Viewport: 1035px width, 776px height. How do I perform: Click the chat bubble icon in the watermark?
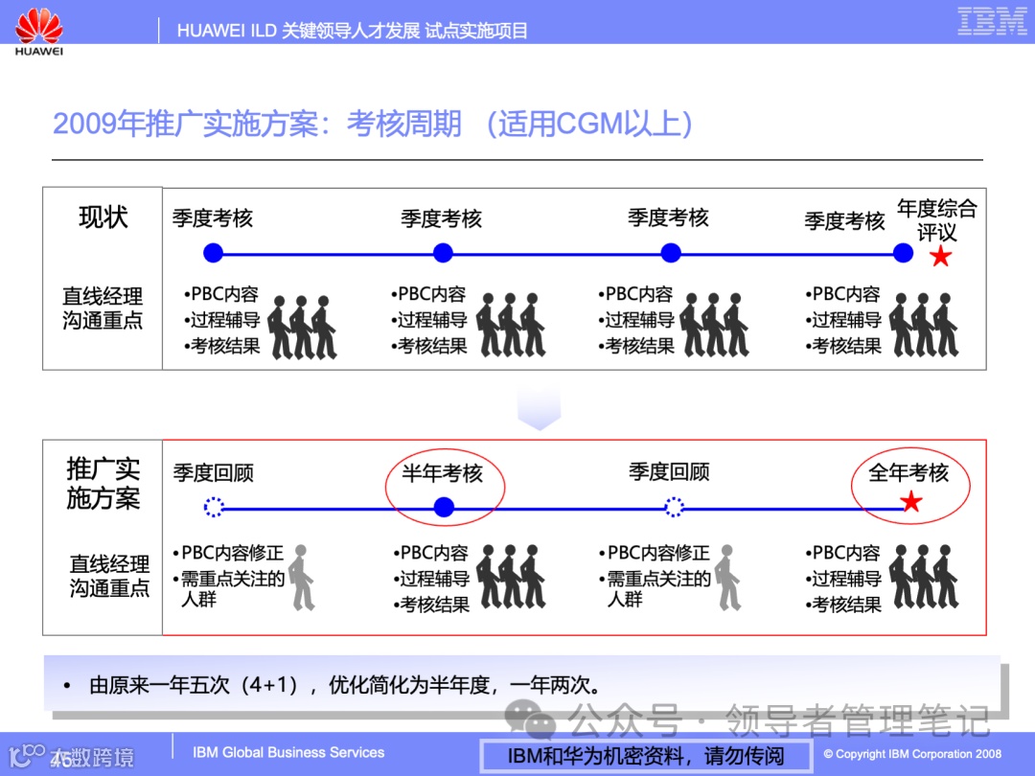click(525, 716)
